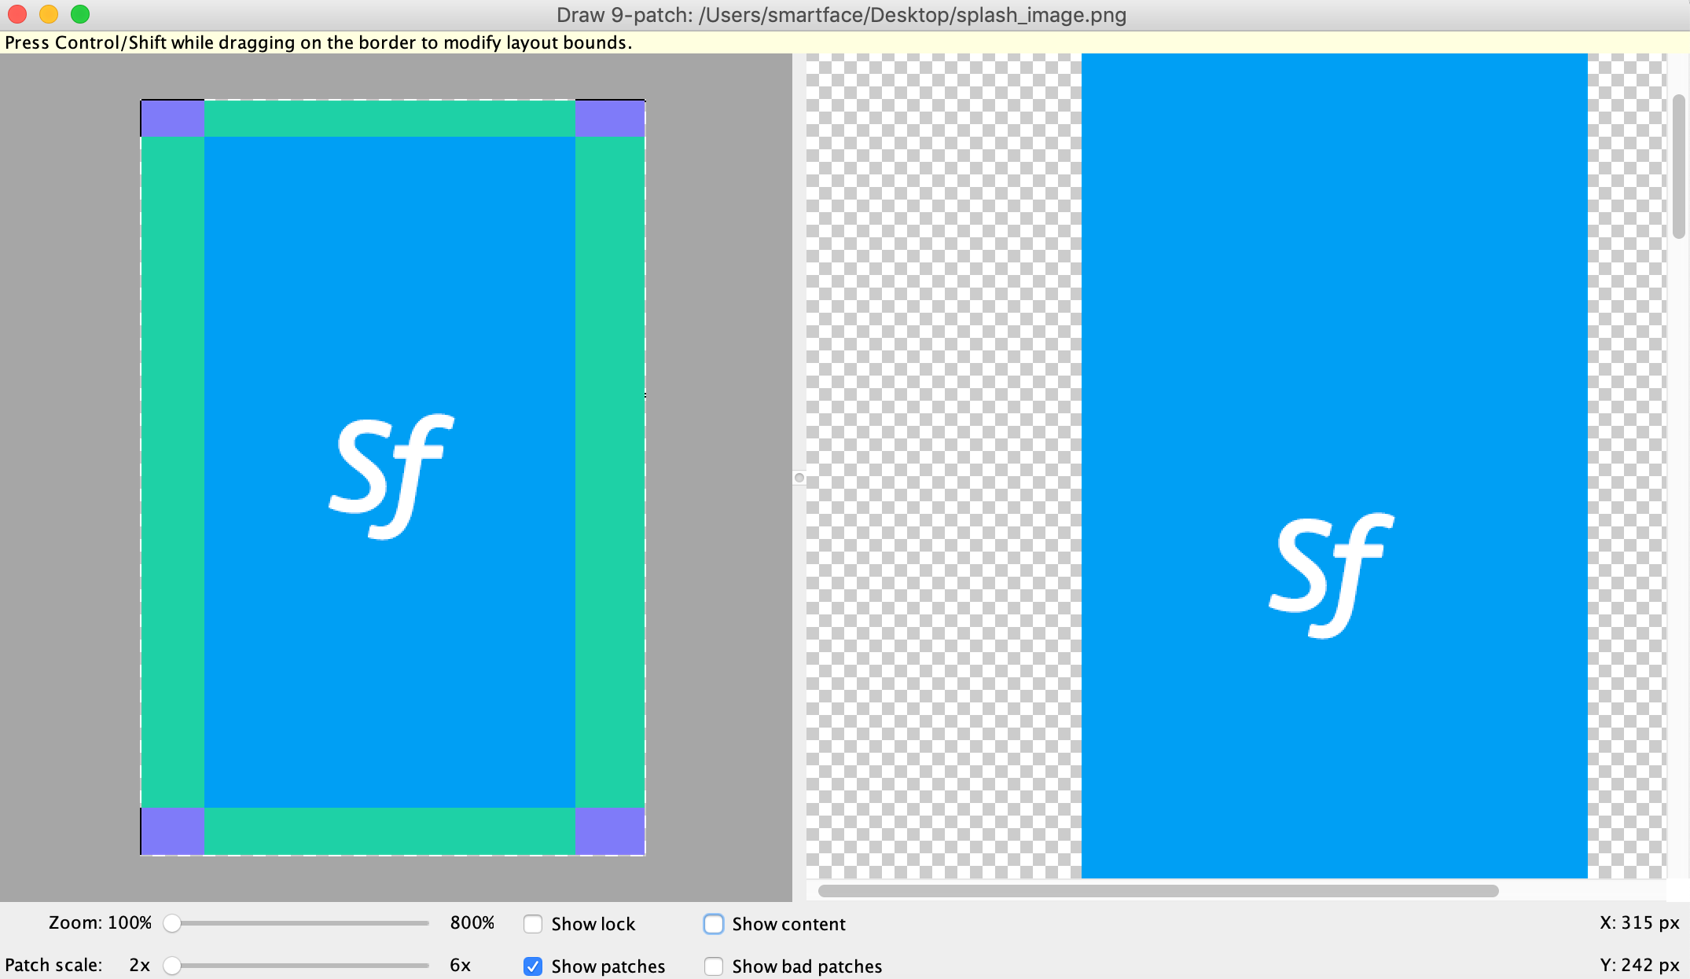Click the Patch scale slider handle
This screenshot has width=1690, height=979.
[x=172, y=966]
